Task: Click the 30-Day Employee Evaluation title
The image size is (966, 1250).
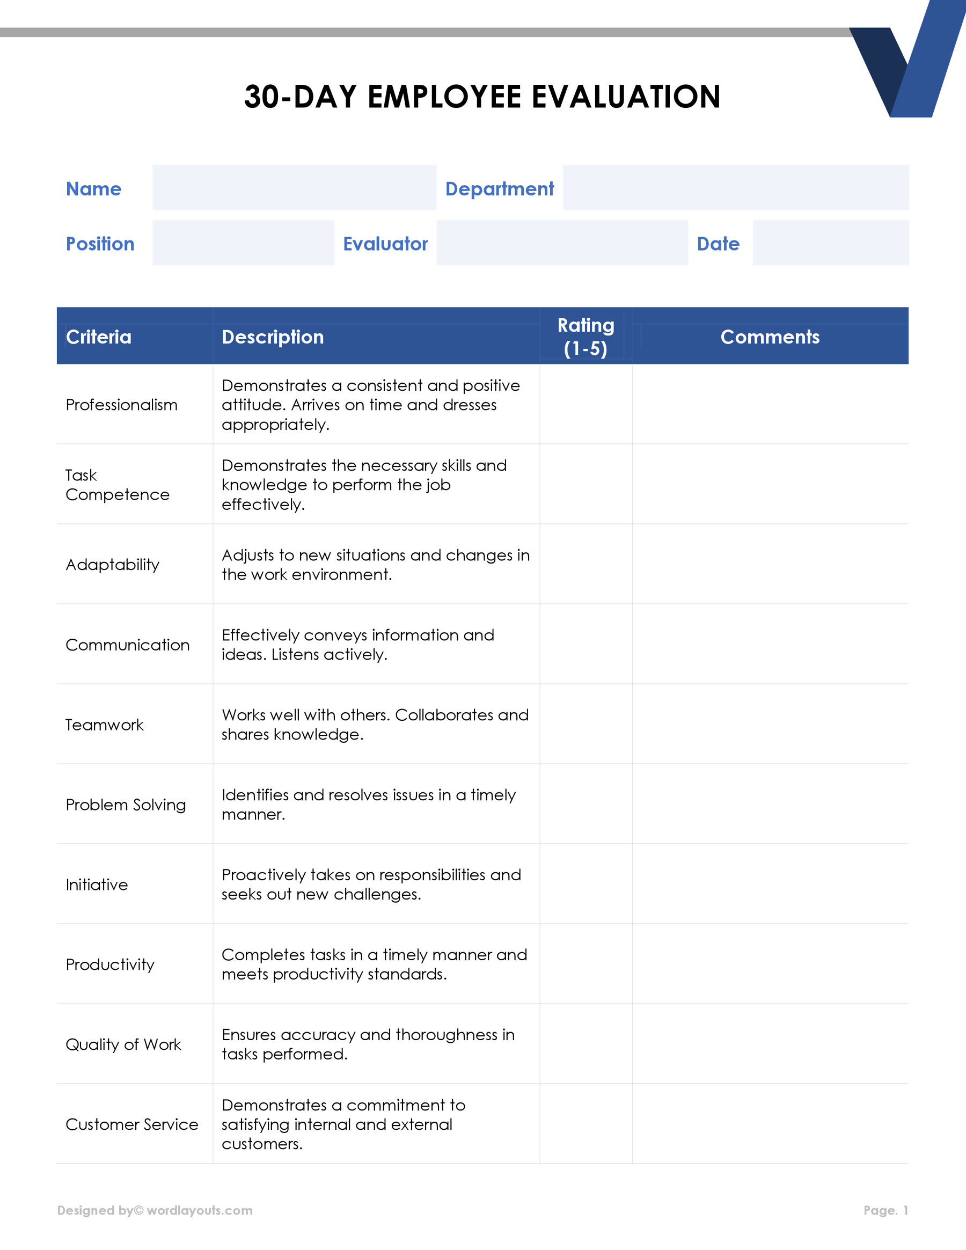Action: tap(482, 96)
